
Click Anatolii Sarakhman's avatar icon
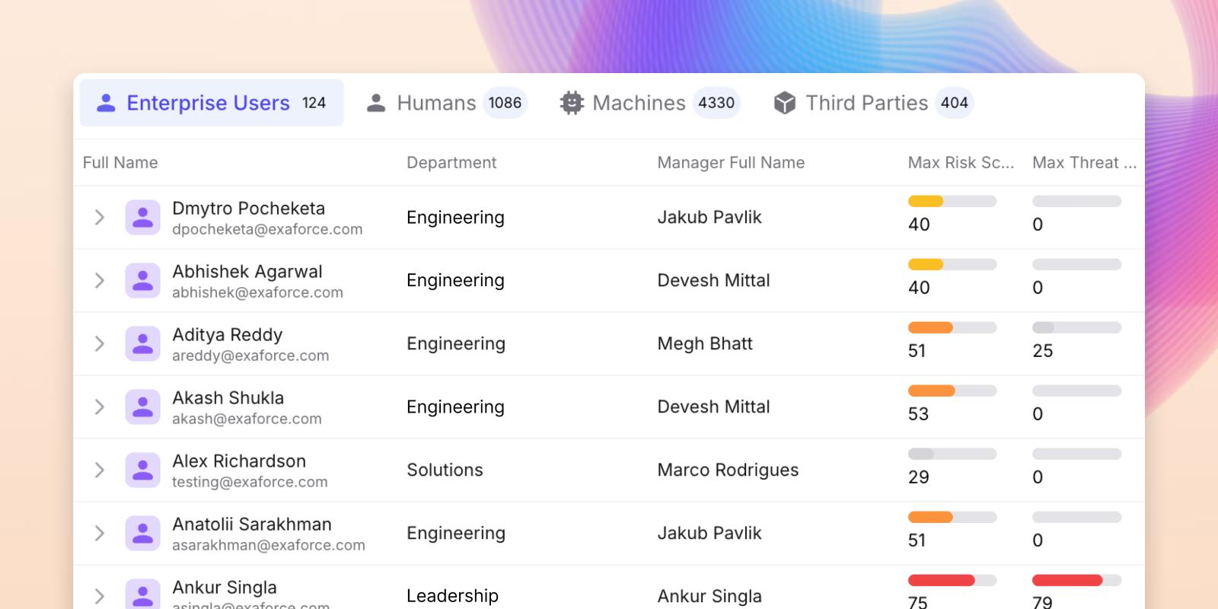[x=142, y=534]
